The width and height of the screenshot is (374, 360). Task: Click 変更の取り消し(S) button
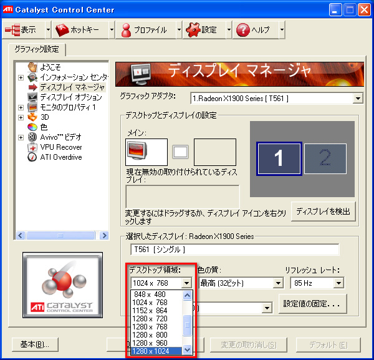coord(249,345)
